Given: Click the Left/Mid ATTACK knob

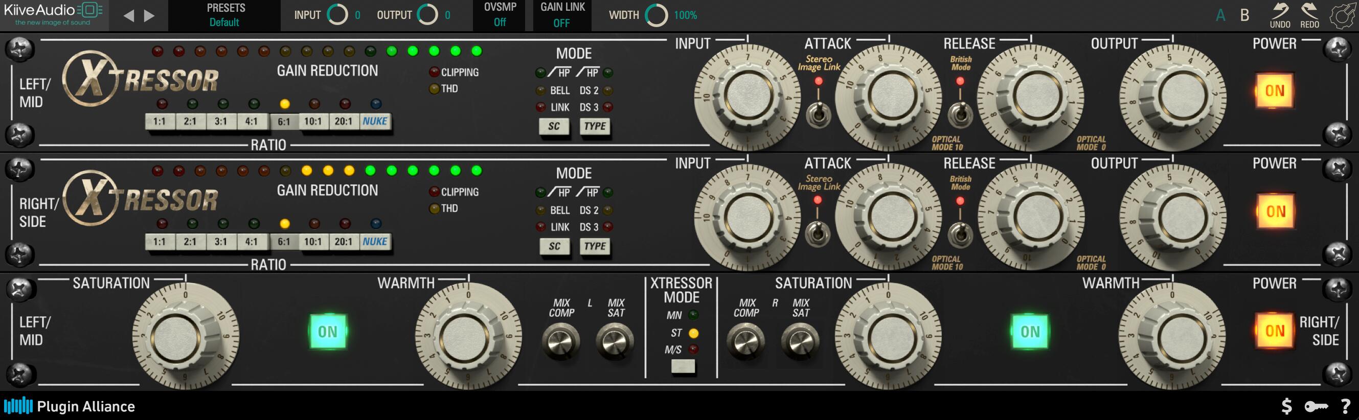Looking at the screenshot, I should click(889, 96).
